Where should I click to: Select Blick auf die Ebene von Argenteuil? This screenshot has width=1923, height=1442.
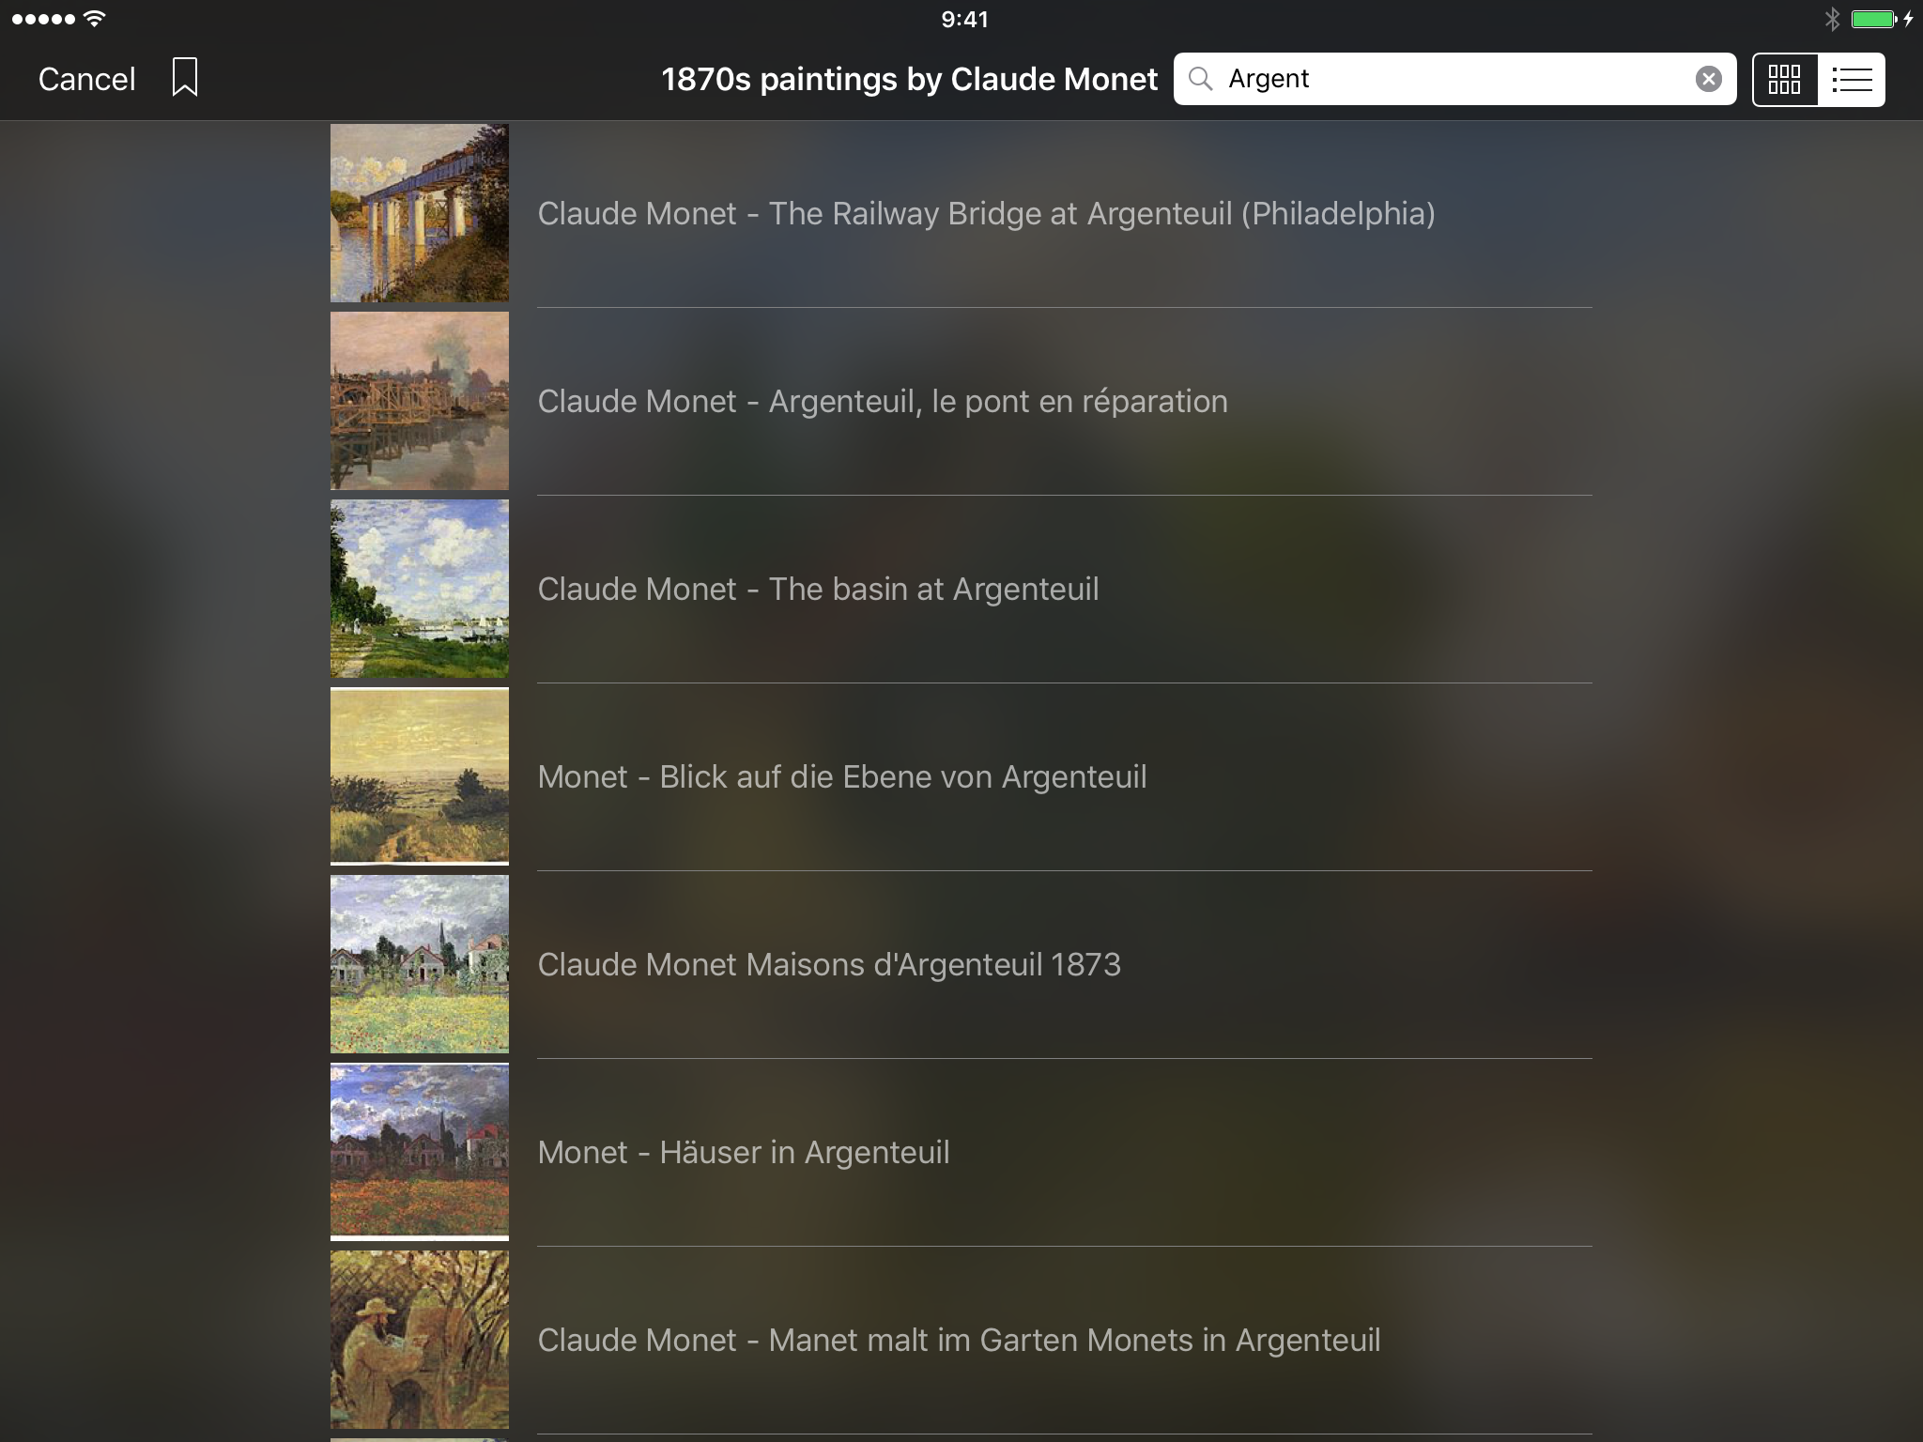tap(841, 776)
